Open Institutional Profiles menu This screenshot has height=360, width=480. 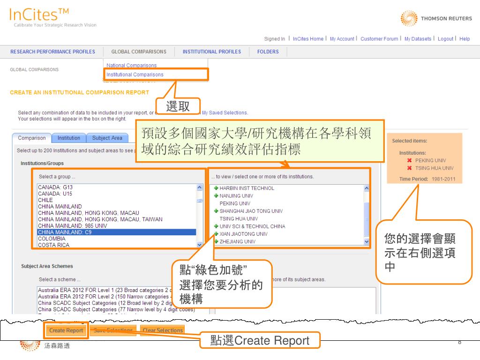click(212, 52)
